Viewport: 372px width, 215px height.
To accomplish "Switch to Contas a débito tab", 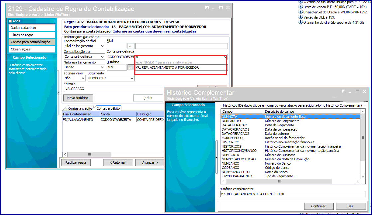I will point(108,108).
